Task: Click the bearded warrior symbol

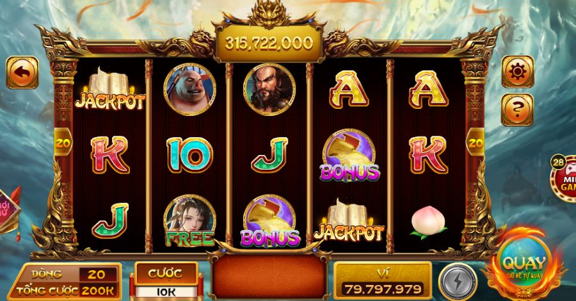Action: [269, 89]
